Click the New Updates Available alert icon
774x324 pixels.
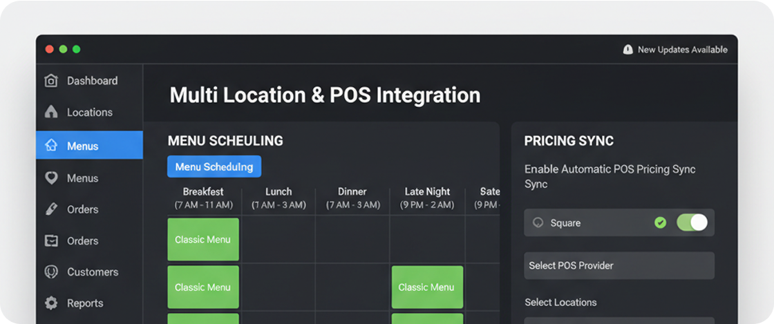point(627,50)
